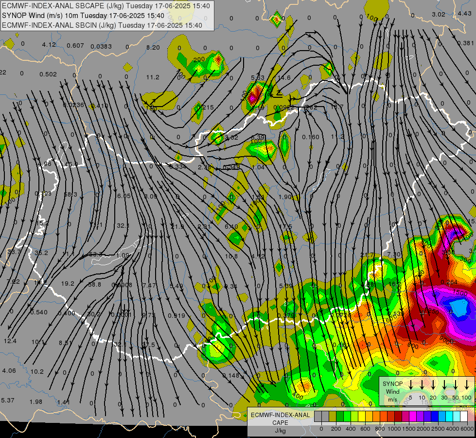476x438 pixels.
Task: Click the legend scale value 1000
Action: (394, 429)
